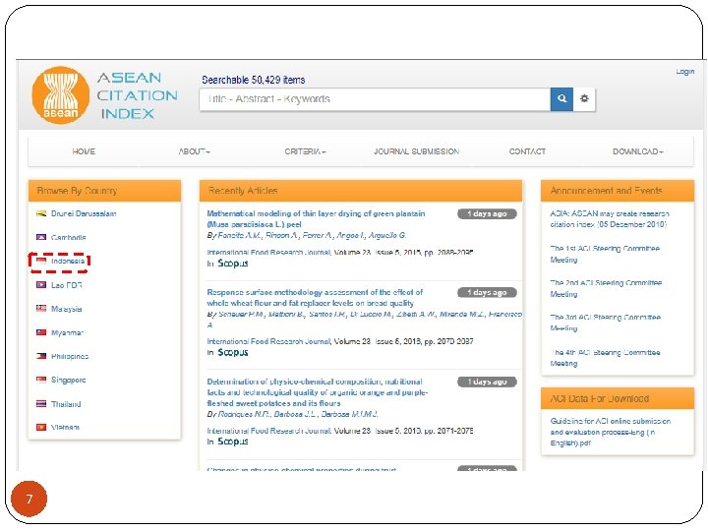Expand the DOWNLOAD dropdown menu
708x531 pixels.
pyautogui.click(x=637, y=151)
